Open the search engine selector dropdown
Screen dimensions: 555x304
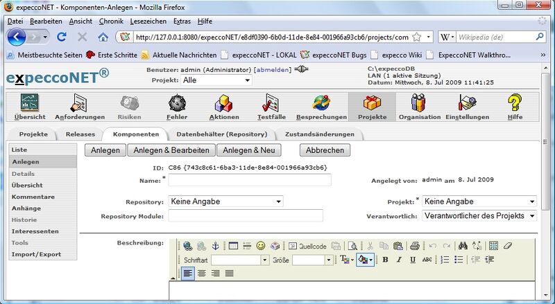[x=447, y=37]
